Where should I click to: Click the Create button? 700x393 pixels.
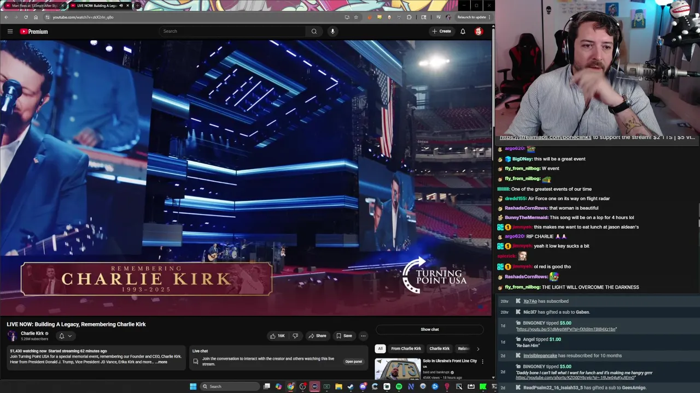tap(441, 31)
